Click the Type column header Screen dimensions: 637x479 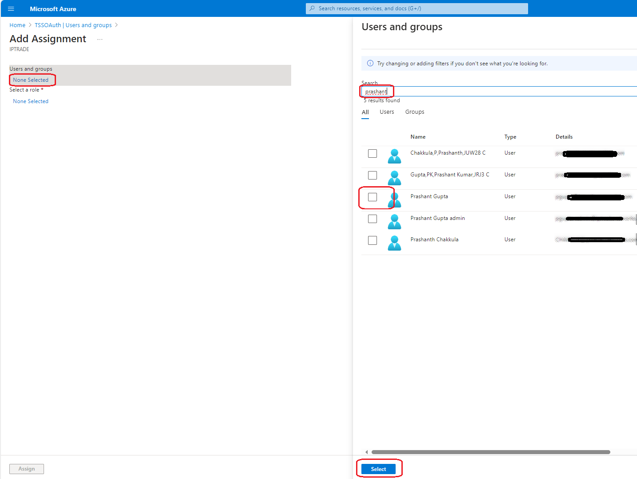[510, 137]
